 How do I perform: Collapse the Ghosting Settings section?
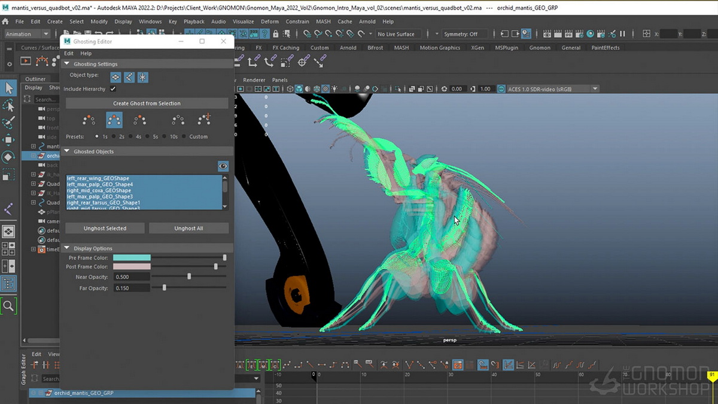[67, 64]
